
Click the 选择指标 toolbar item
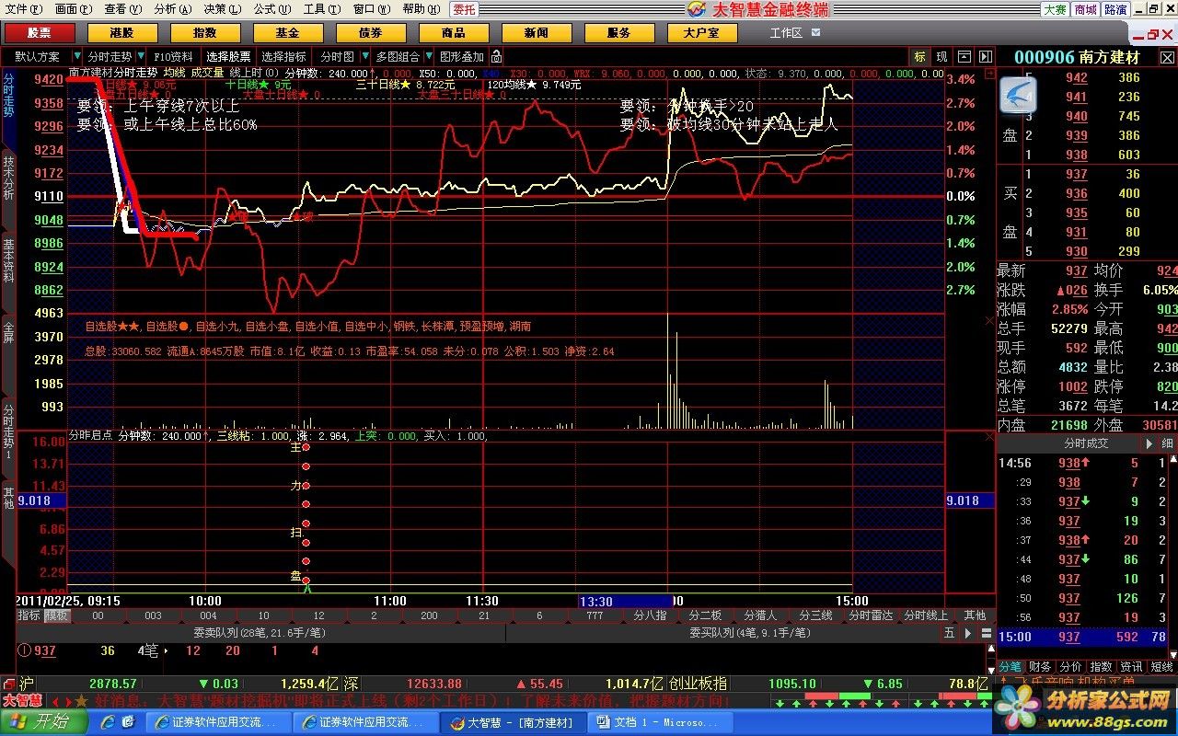point(283,56)
